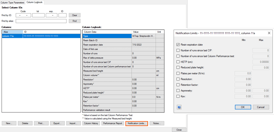Viewport: 274px width, 132px height.
Task: Enable the Kav limit checkbox
Action: click(178, 96)
